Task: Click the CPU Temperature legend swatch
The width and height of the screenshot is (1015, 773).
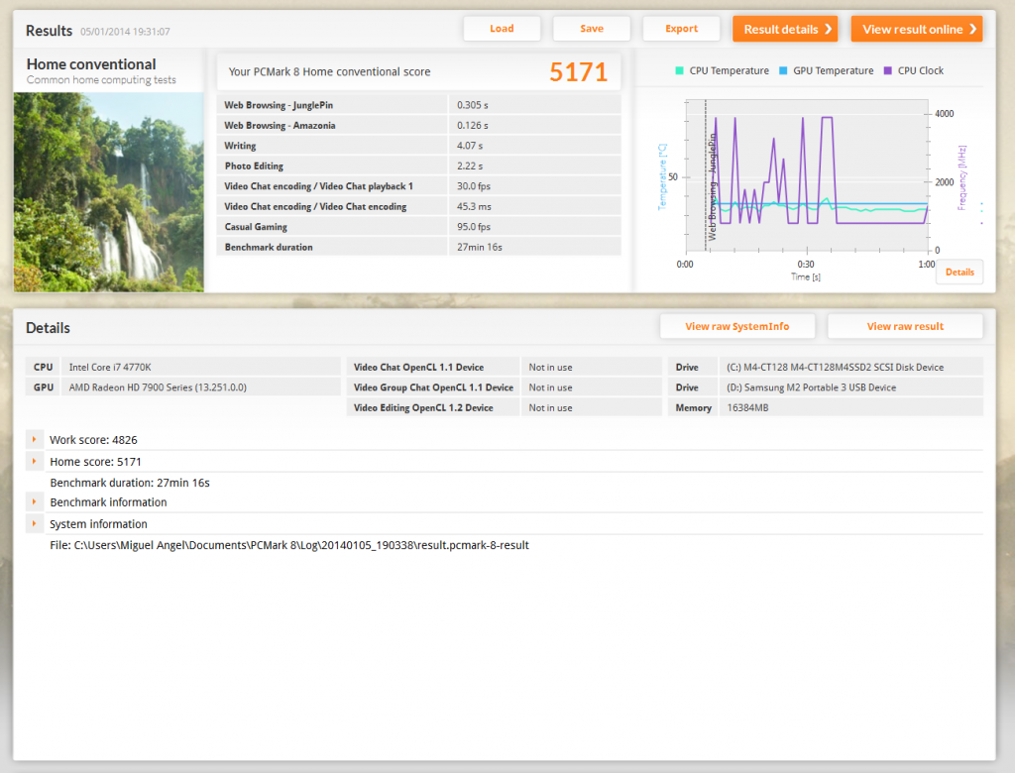Action: coord(679,70)
